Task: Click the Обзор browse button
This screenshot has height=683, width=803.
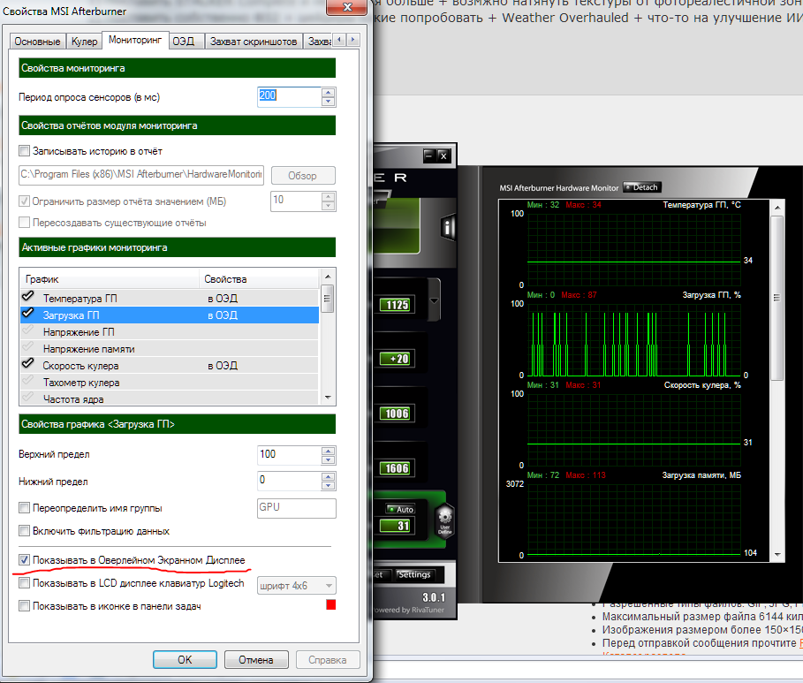Action: [303, 175]
